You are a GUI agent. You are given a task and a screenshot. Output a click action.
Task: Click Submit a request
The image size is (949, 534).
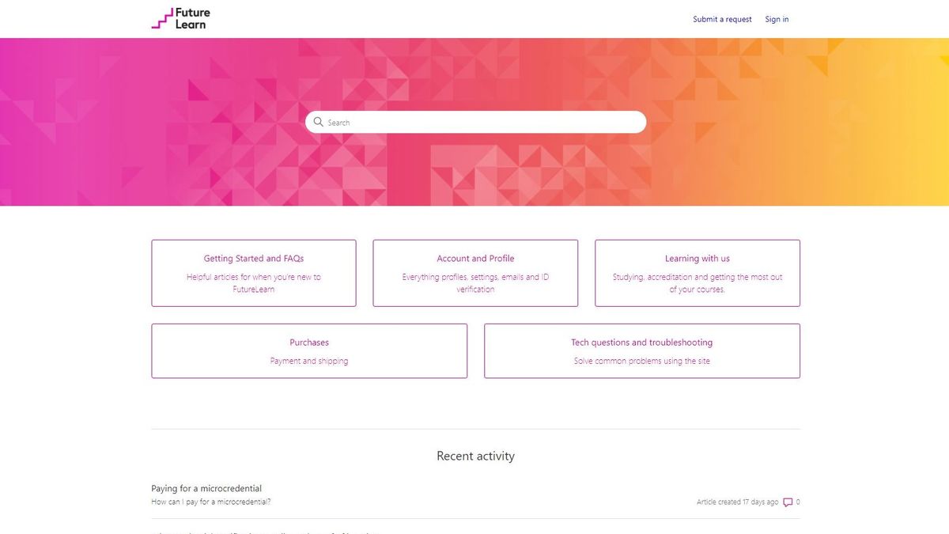tap(722, 18)
